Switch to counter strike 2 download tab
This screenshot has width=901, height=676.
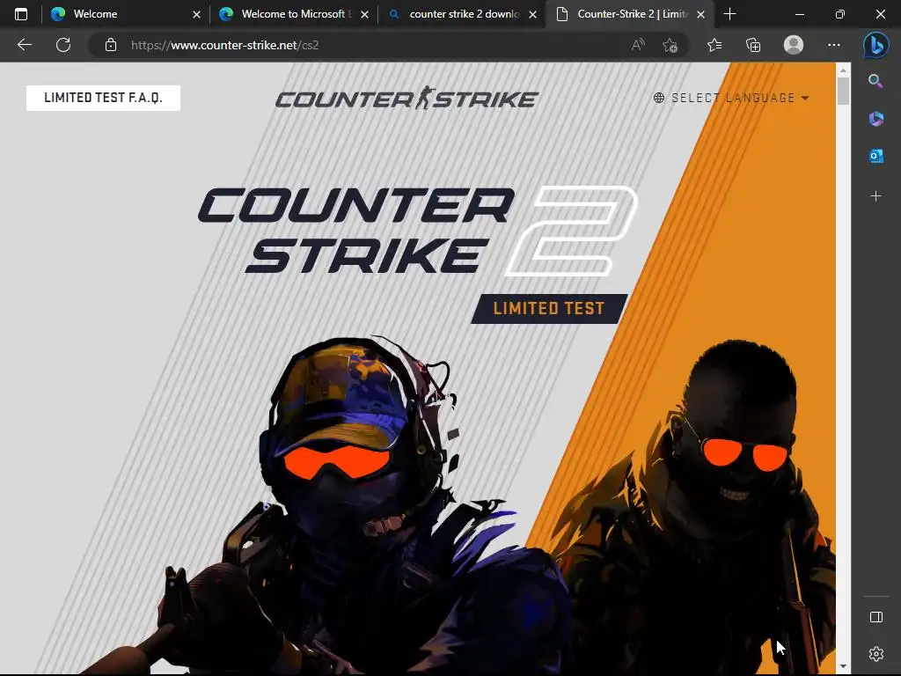460,14
